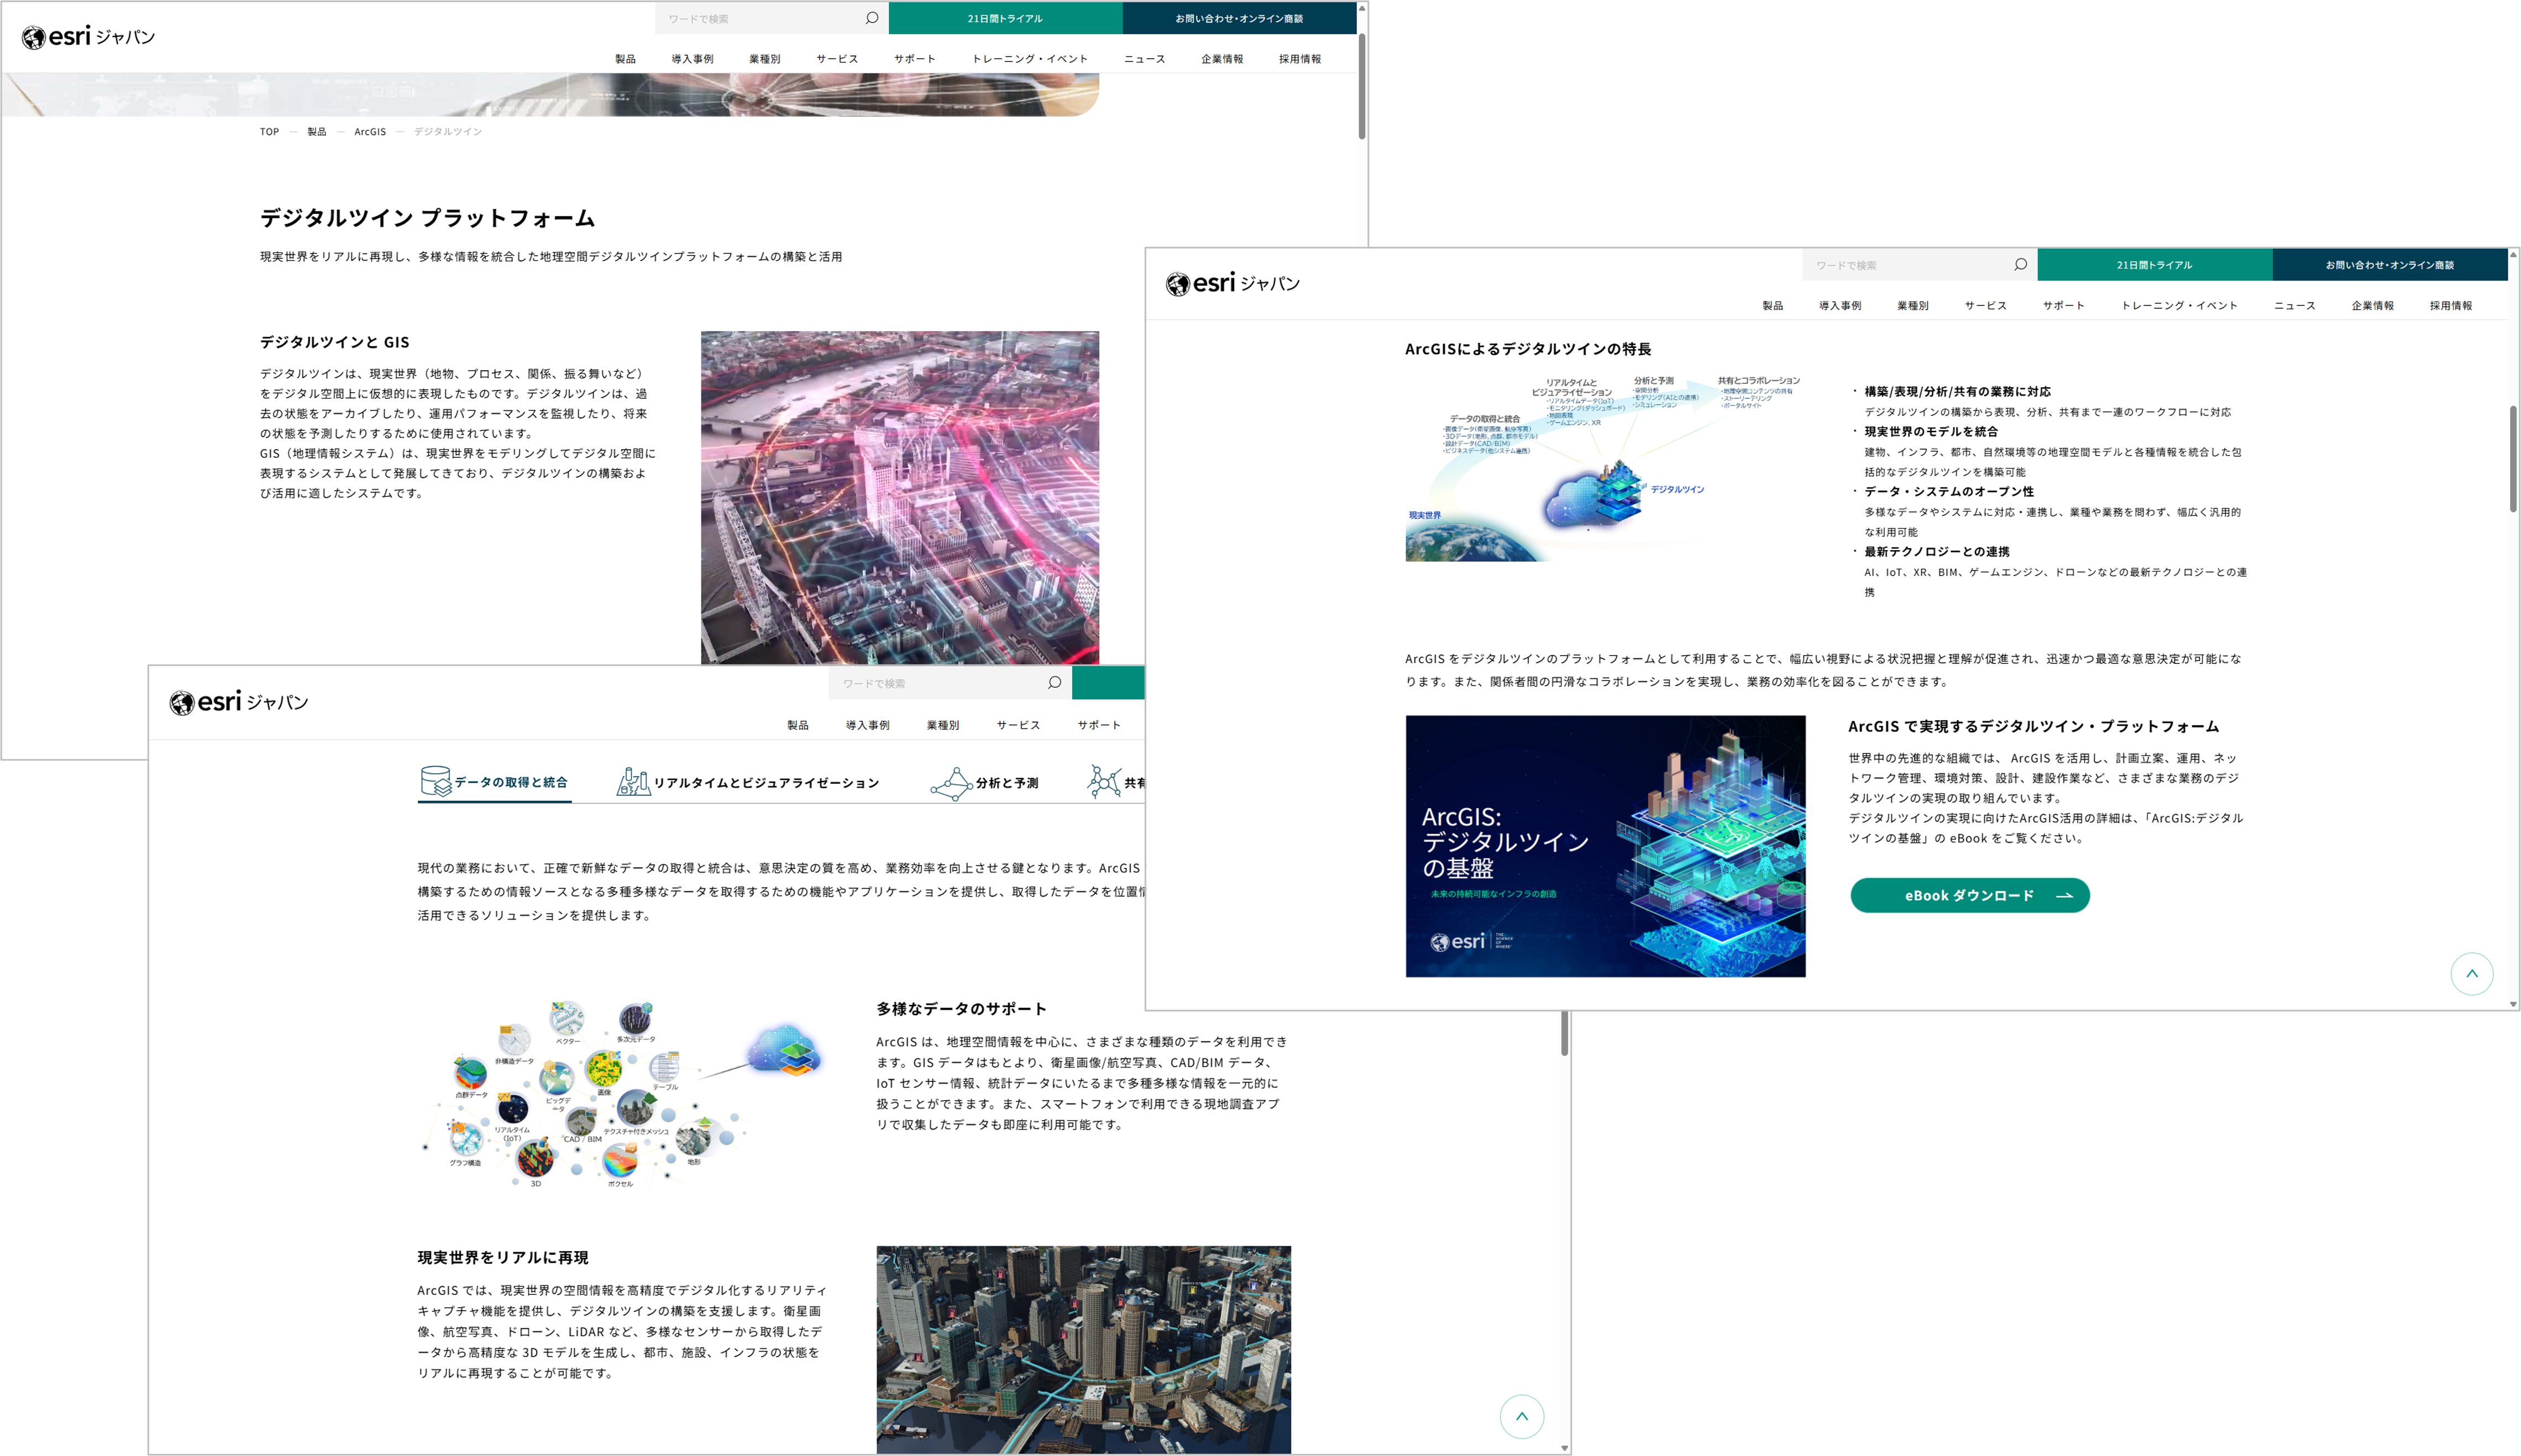
Task: Click search magnifier icon in right window
Action: point(2020,265)
